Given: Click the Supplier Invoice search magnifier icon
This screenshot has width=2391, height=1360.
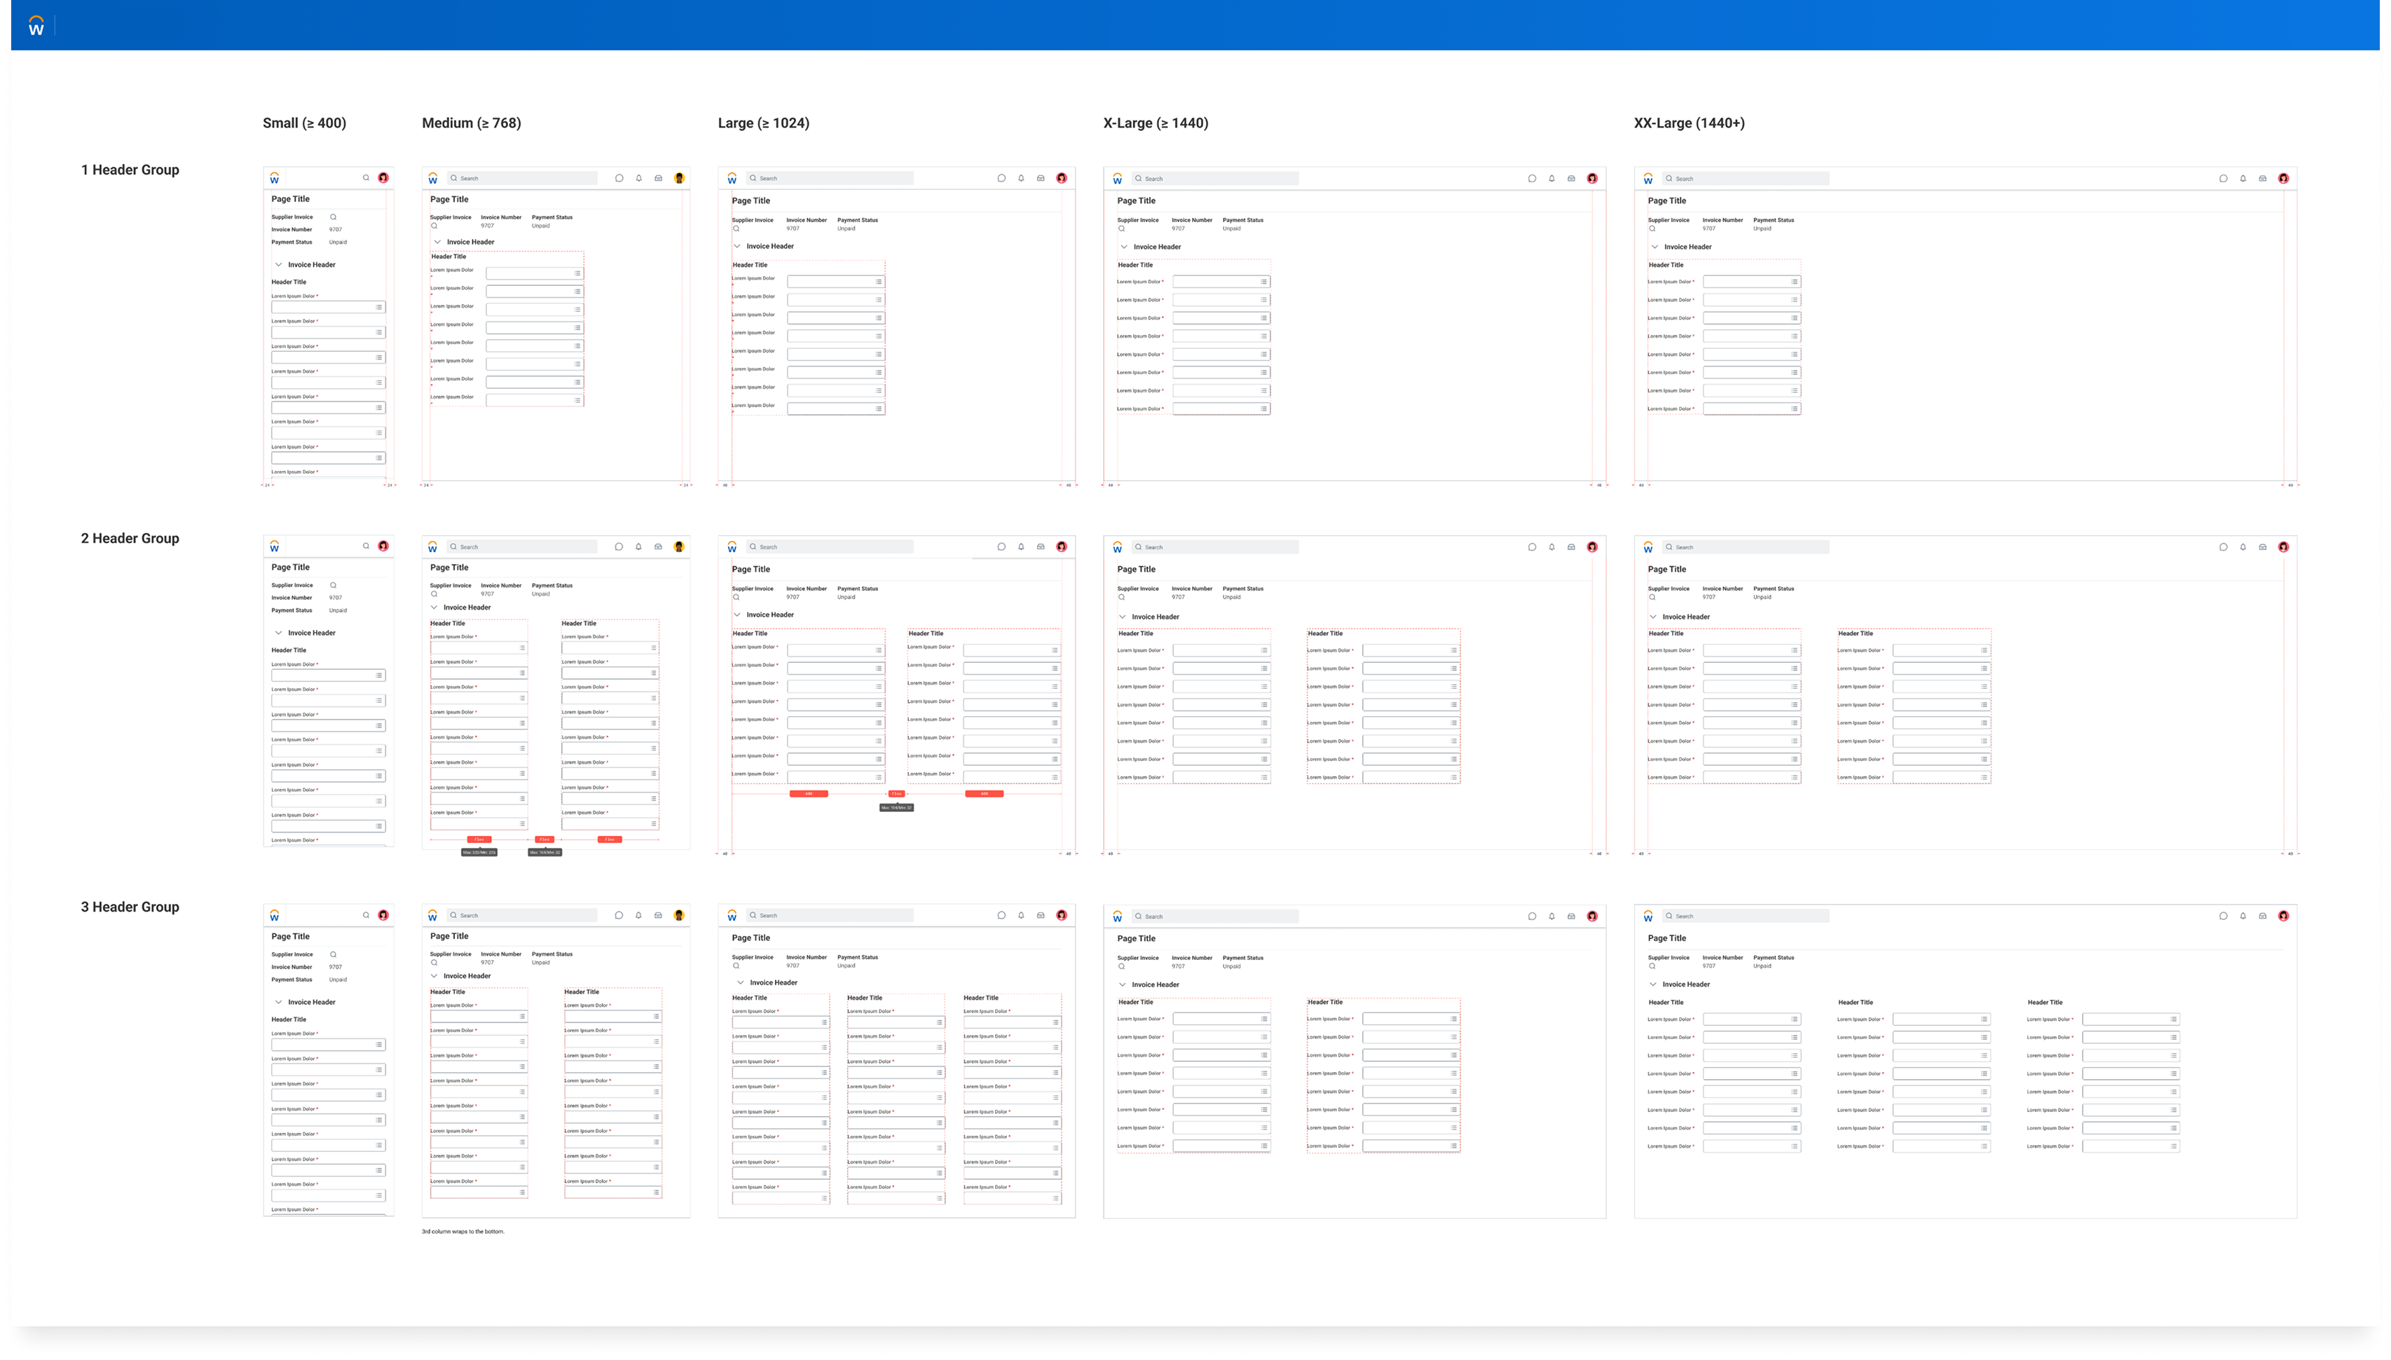Looking at the screenshot, I should pos(334,218).
